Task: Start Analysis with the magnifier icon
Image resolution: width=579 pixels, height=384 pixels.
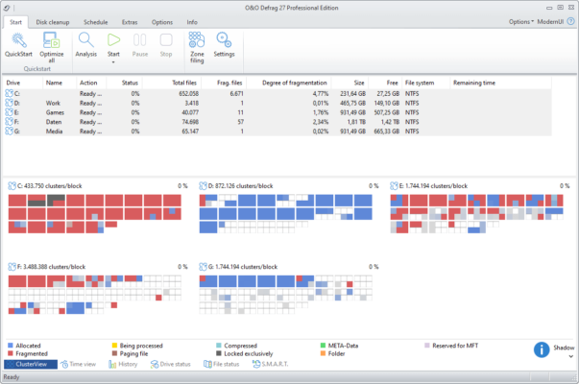Action: [85, 40]
